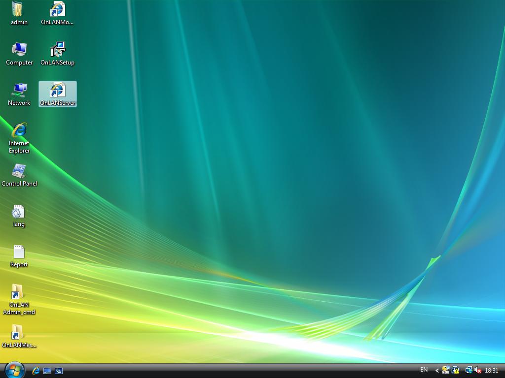
Task: Click the muted speaker volume icon
Action: pyautogui.click(x=478, y=371)
